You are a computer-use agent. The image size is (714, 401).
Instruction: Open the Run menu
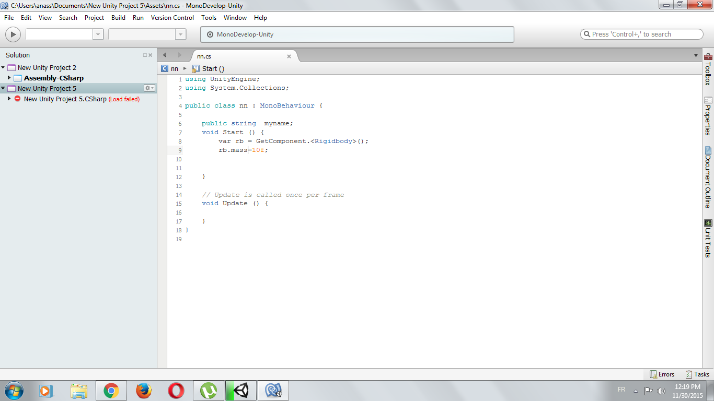point(138,18)
